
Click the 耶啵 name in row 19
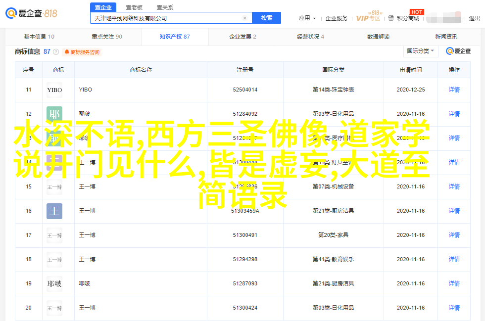point(85,283)
